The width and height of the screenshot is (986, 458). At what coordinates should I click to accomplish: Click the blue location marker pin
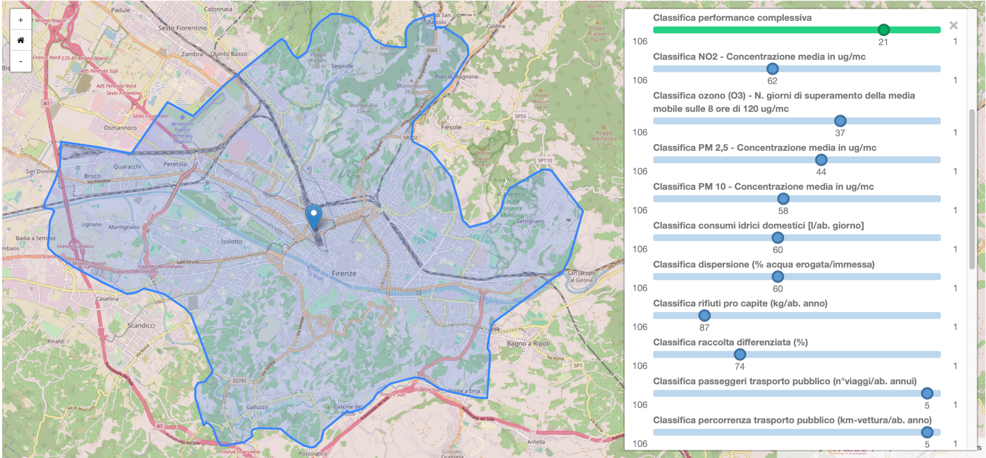pos(313,216)
